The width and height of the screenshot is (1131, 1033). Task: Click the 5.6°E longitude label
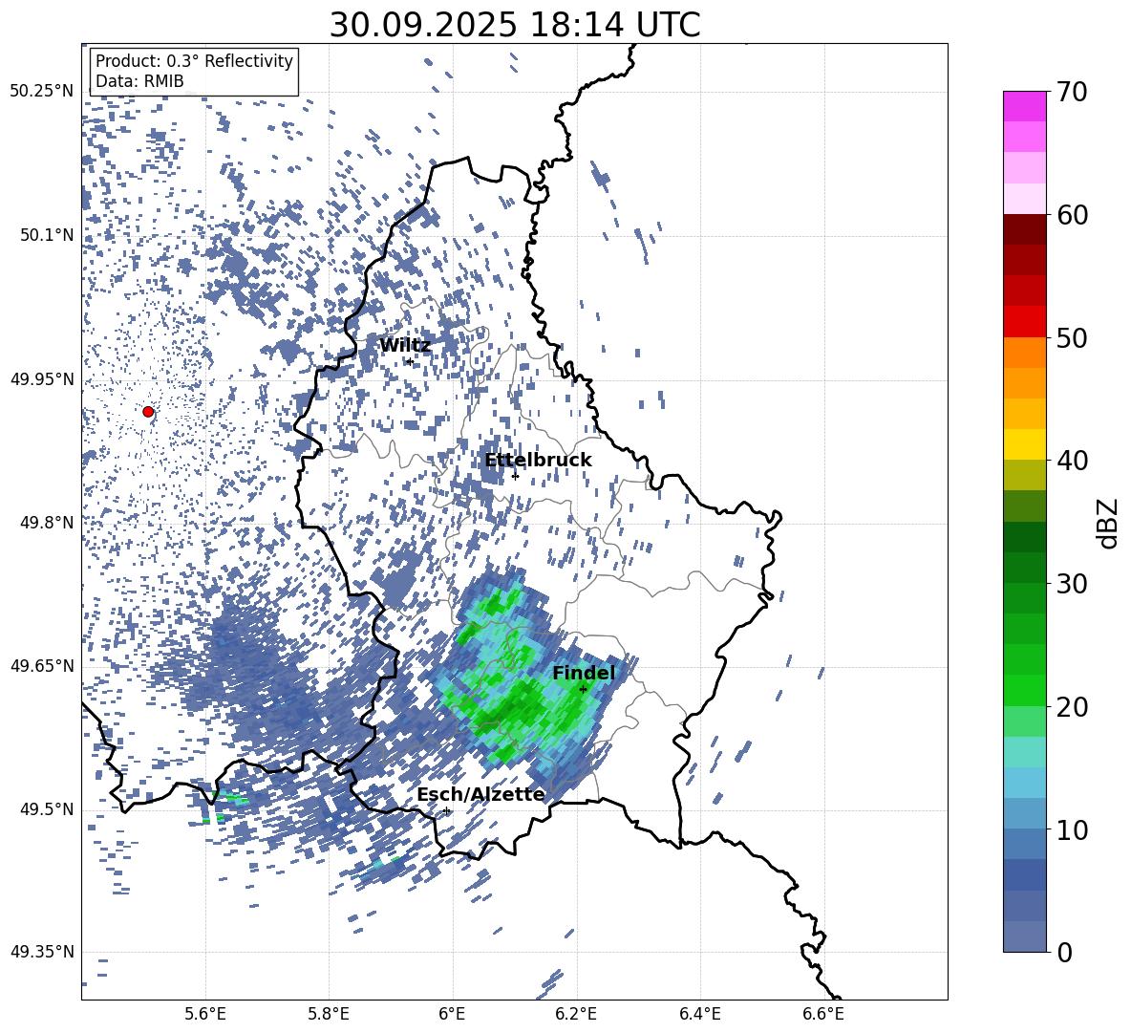(x=204, y=1014)
